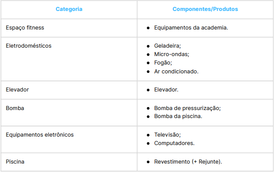
Task: Click the Micro-ondas list item
Action: [172, 54]
